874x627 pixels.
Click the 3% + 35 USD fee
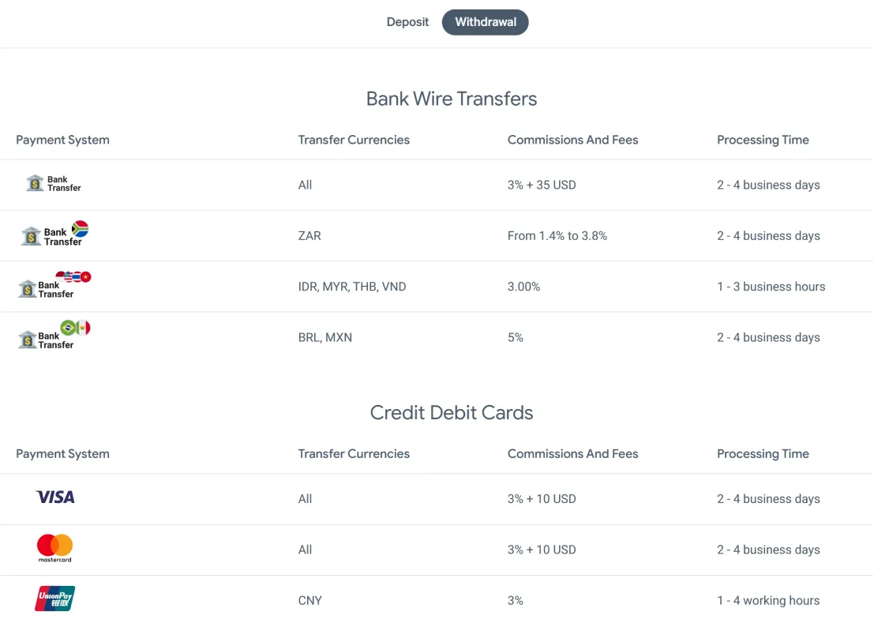542,185
